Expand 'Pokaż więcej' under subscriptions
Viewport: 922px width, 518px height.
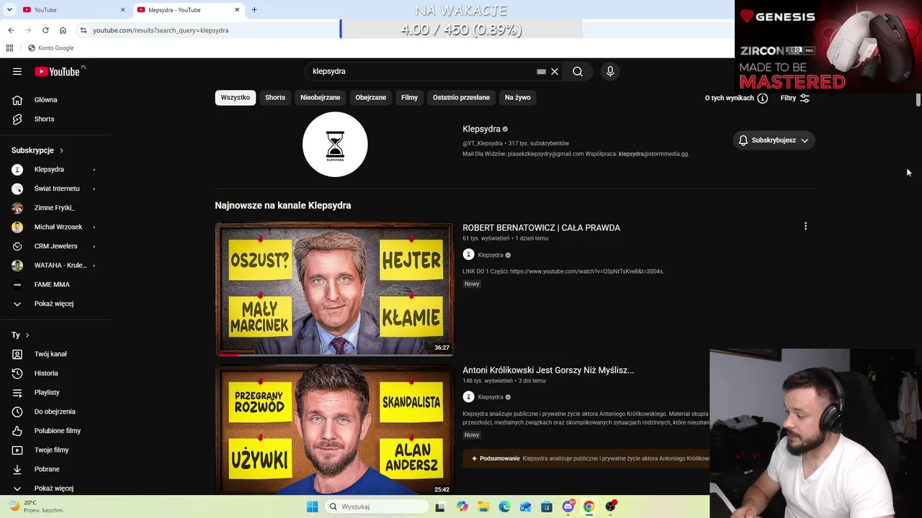click(x=53, y=304)
